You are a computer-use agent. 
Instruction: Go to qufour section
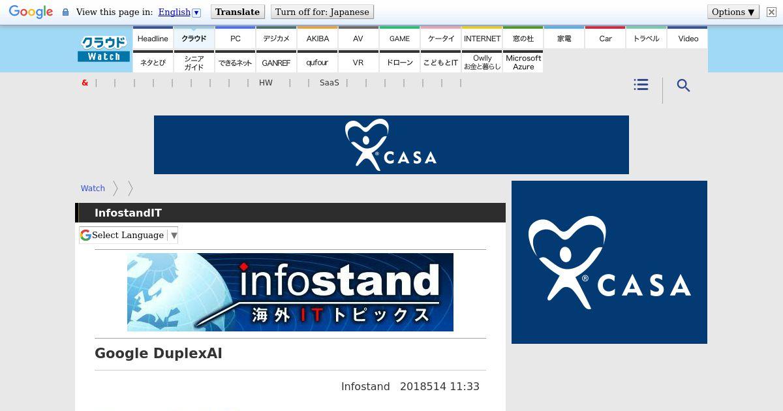pos(318,63)
